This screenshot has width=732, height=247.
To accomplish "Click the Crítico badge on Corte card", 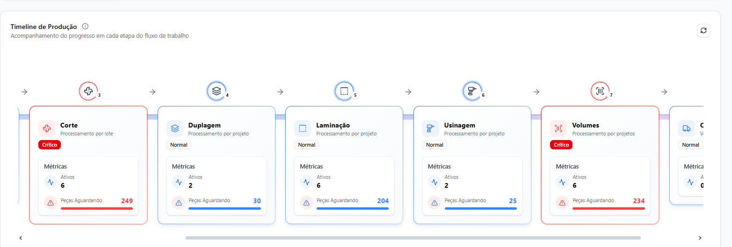I will click(50, 145).
